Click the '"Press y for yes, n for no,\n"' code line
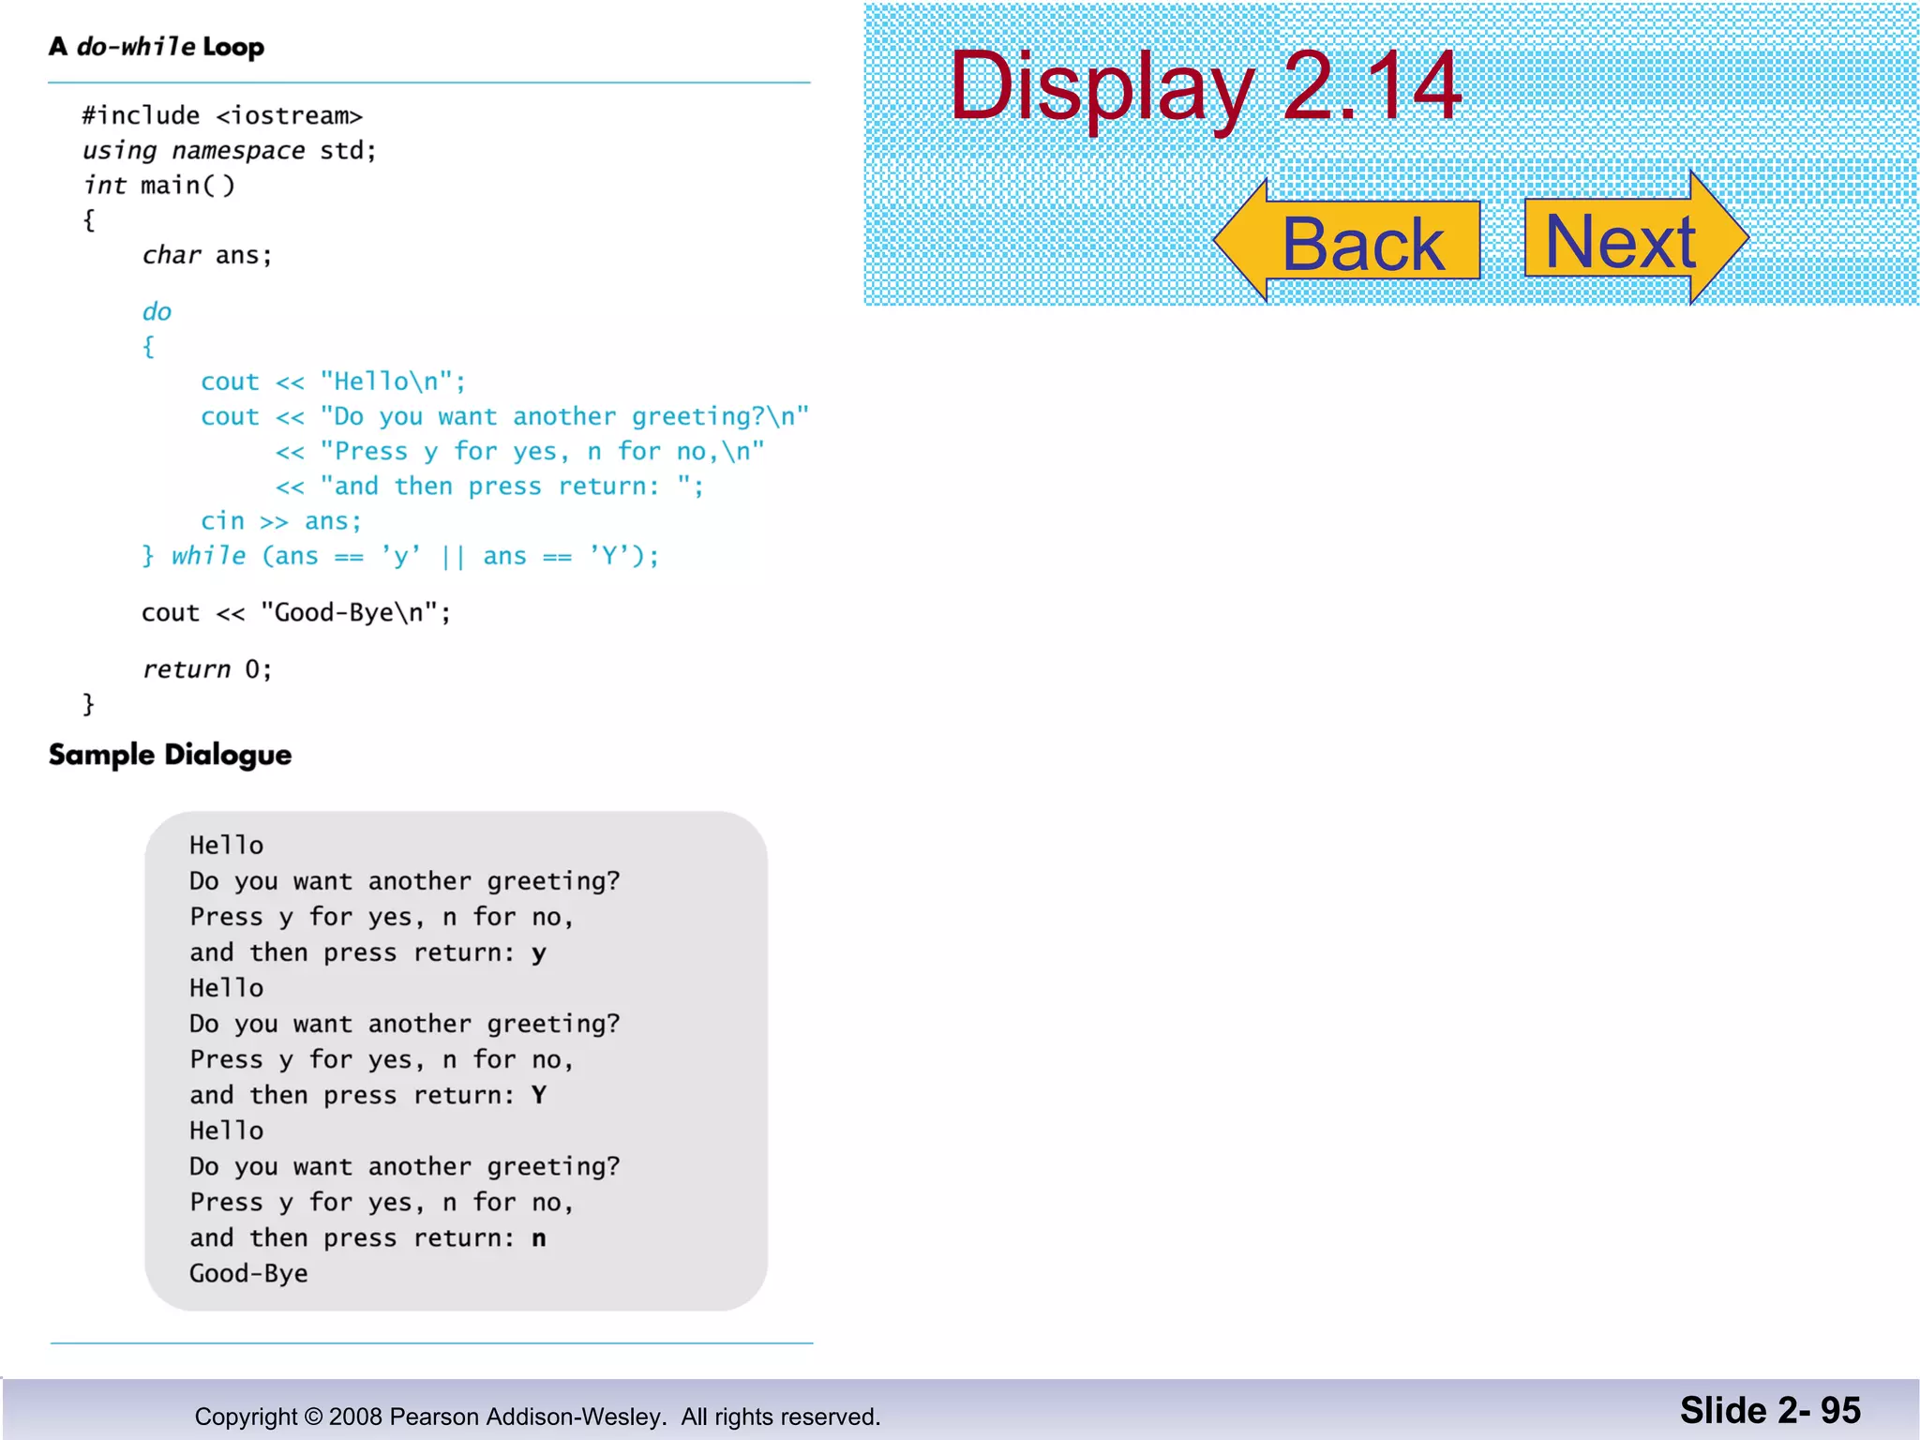 click(x=520, y=452)
